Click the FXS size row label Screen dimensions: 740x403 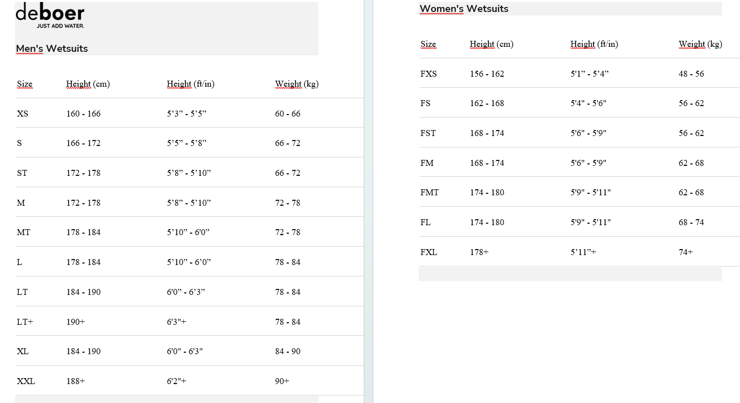[429, 74]
